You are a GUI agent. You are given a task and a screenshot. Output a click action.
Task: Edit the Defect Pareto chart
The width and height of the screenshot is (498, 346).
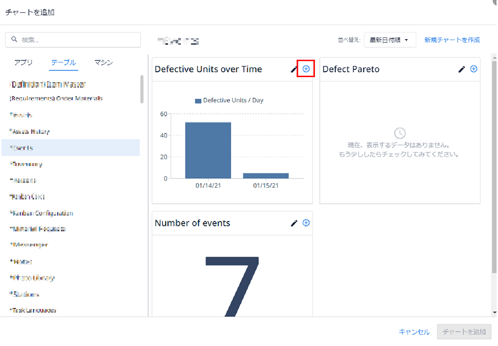(x=462, y=69)
